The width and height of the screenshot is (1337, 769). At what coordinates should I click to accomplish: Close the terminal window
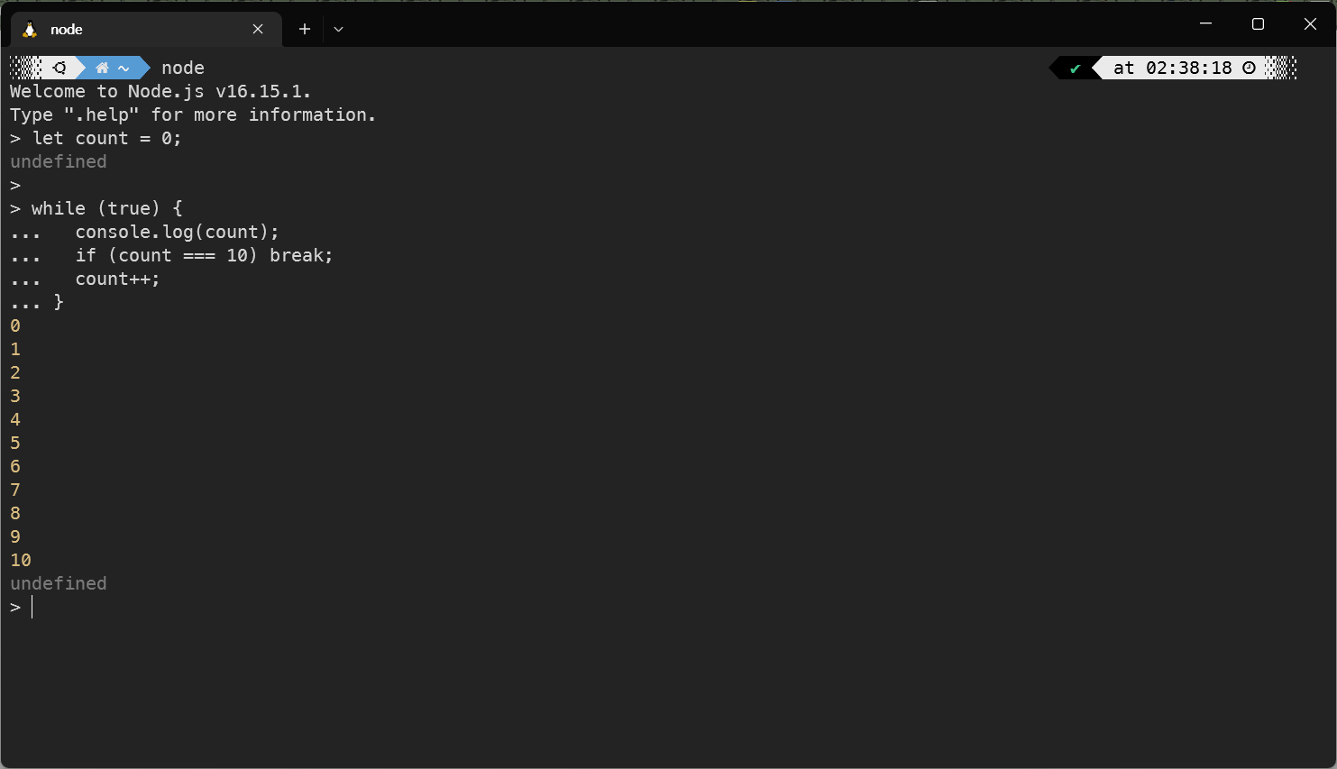(1310, 24)
